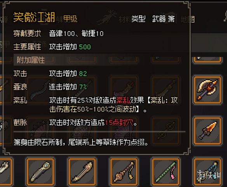227x187 pixels.
Task: Switch to the dimmed 地图 tab
Action: pos(188,19)
